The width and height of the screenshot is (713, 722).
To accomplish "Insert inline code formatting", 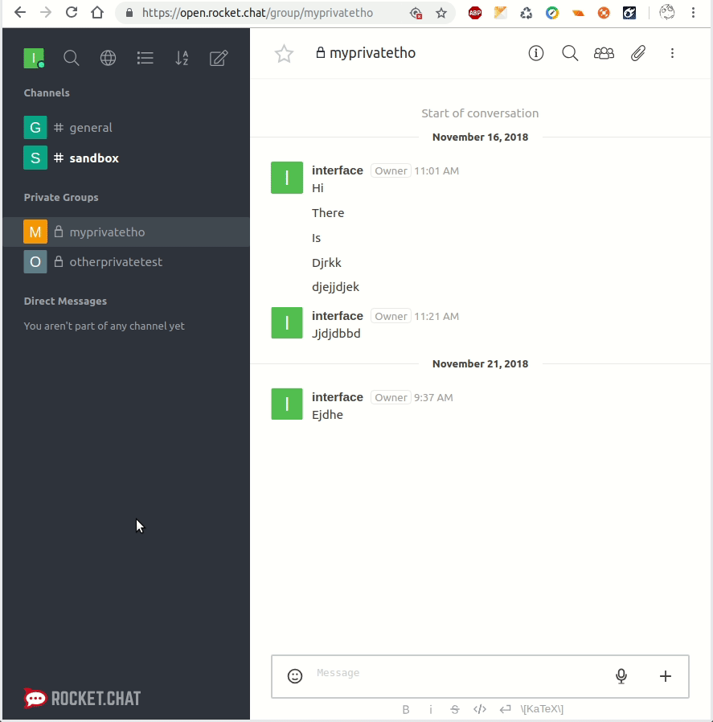I will point(480,709).
